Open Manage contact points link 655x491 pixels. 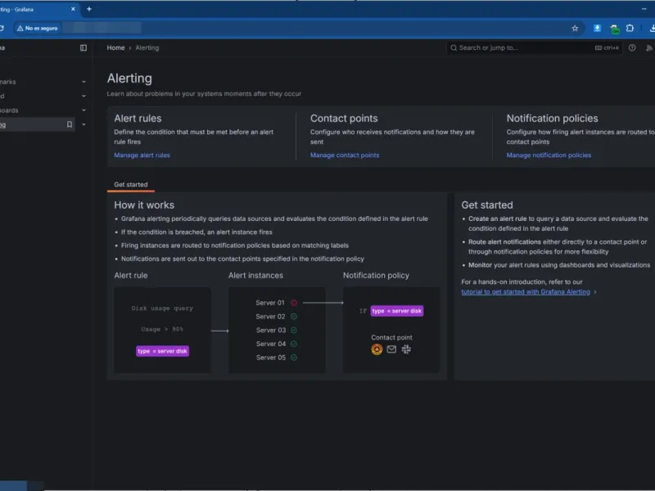(x=345, y=155)
